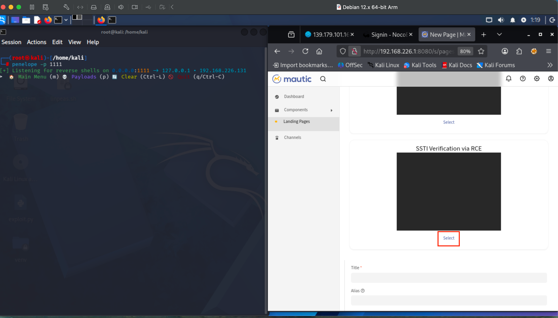The image size is (558, 318).
Task: Open the Firefox extensions puzzle icon
Action: [519, 51]
